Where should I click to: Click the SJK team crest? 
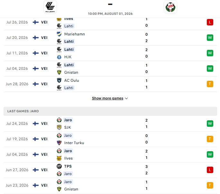pyautogui.click(x=59, y=127)
